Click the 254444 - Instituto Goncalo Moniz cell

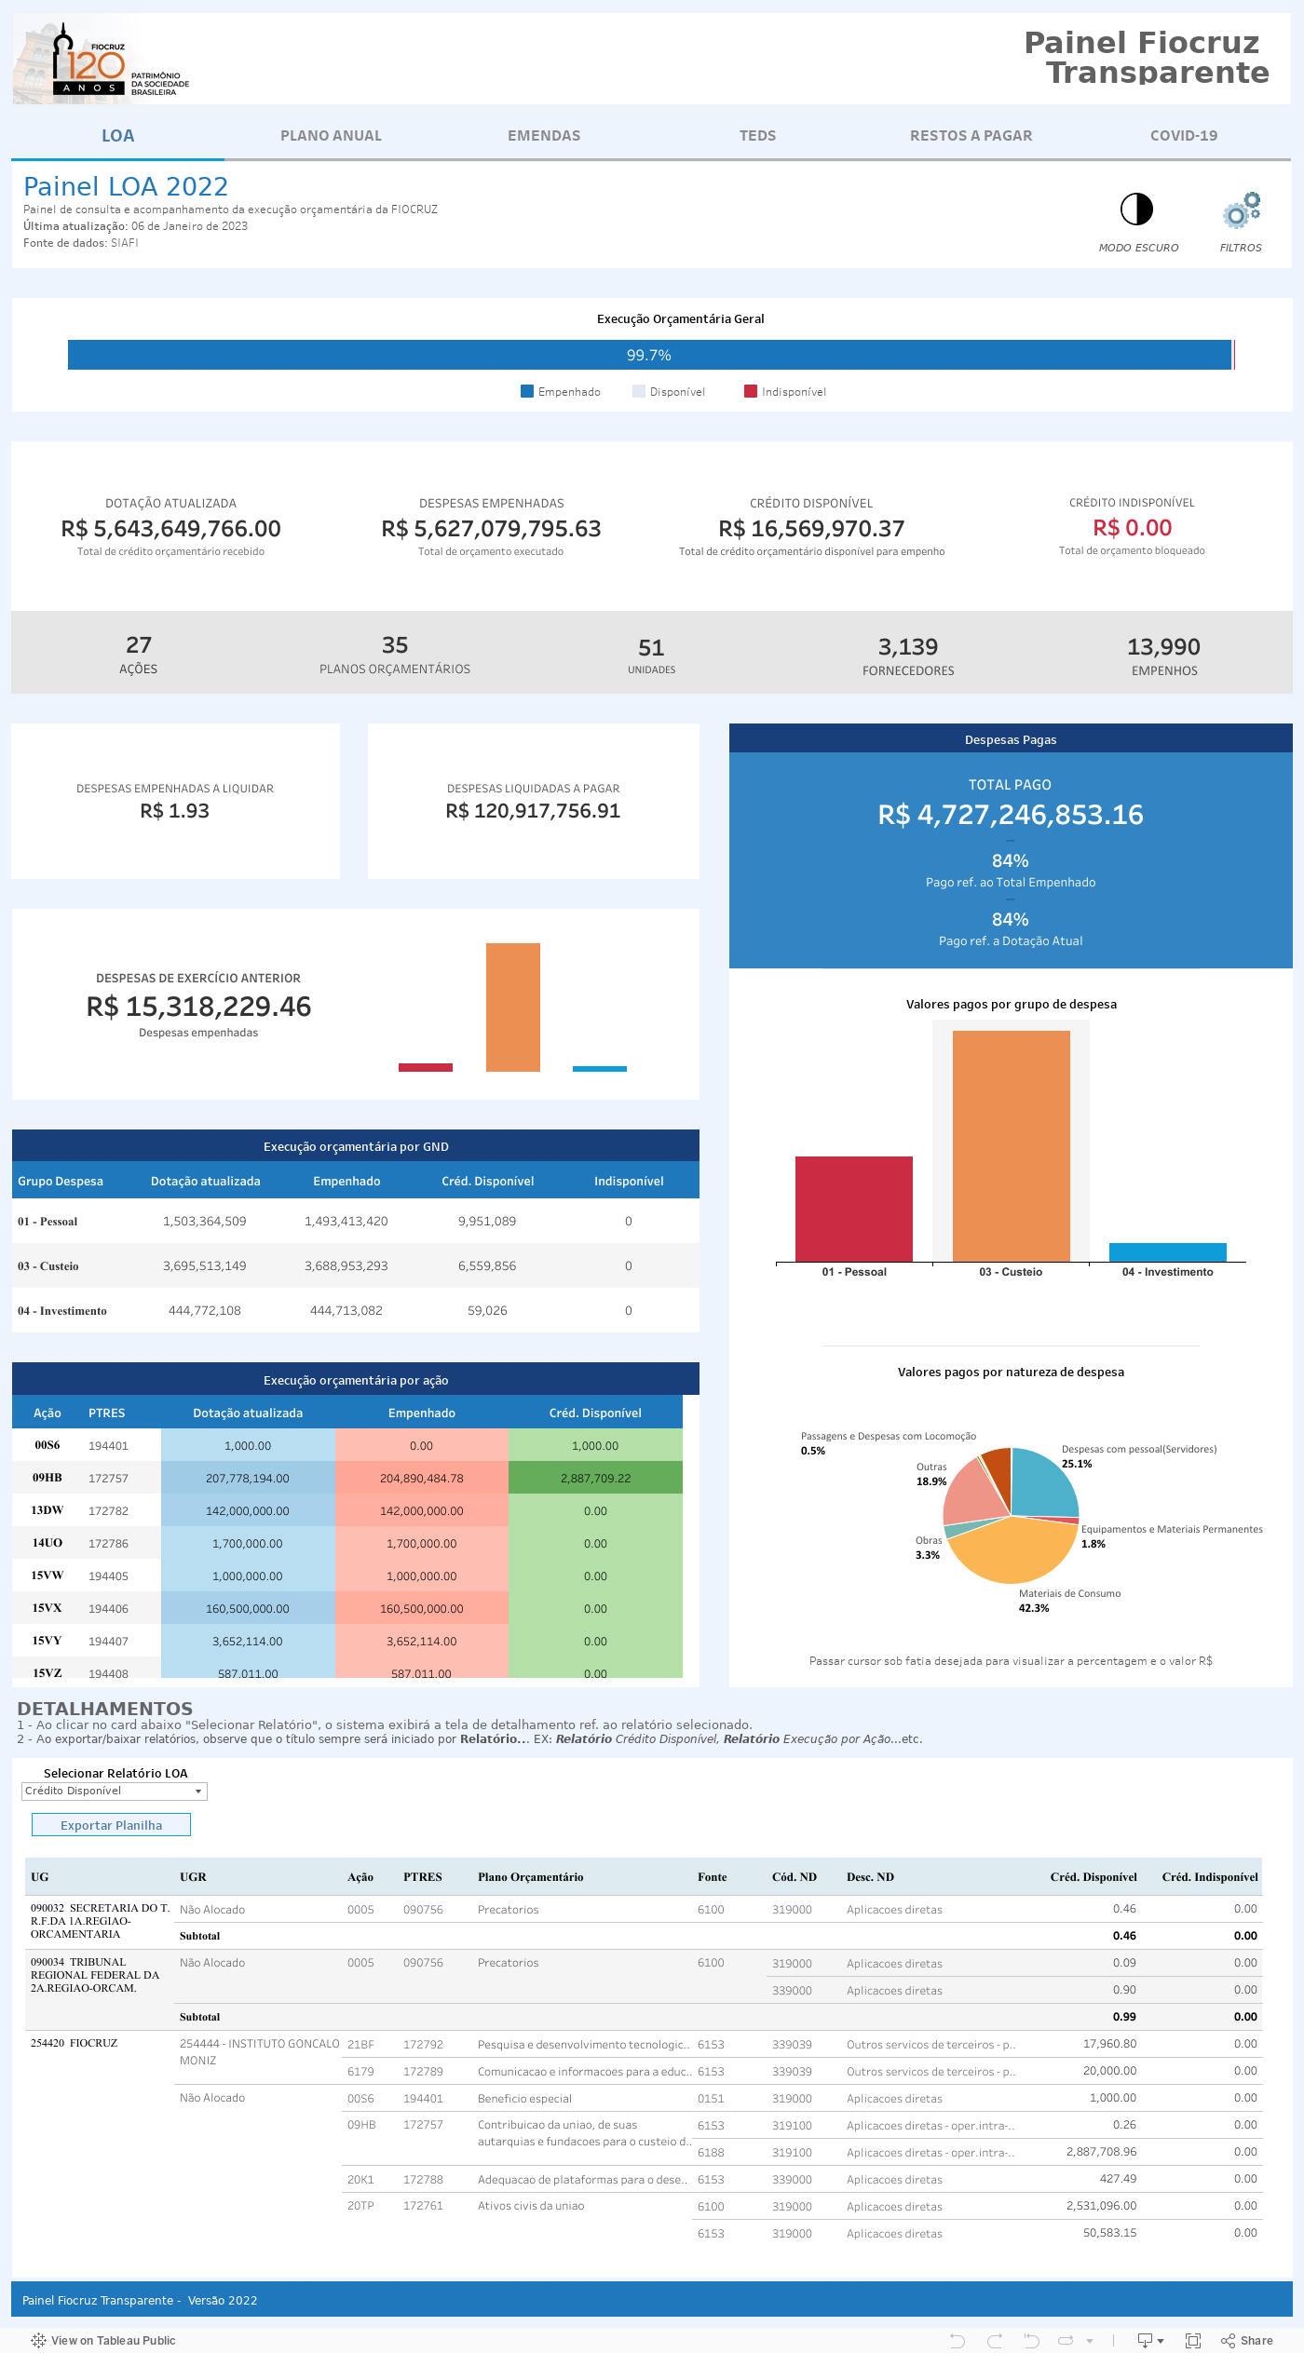pyautogui.click(x=259, y=2052)
